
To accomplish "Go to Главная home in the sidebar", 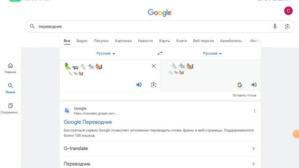I will point(10,68).
